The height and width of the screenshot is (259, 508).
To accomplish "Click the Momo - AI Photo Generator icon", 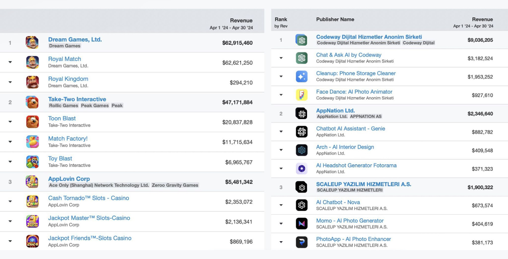I will (x=302, y=224).
